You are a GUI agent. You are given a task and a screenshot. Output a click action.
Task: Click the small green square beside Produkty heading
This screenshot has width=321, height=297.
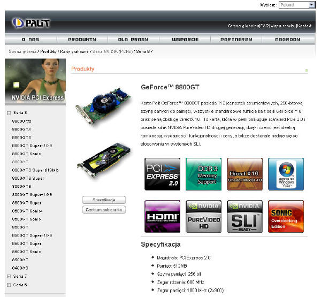pyautogui.click(x=307, y=70)
